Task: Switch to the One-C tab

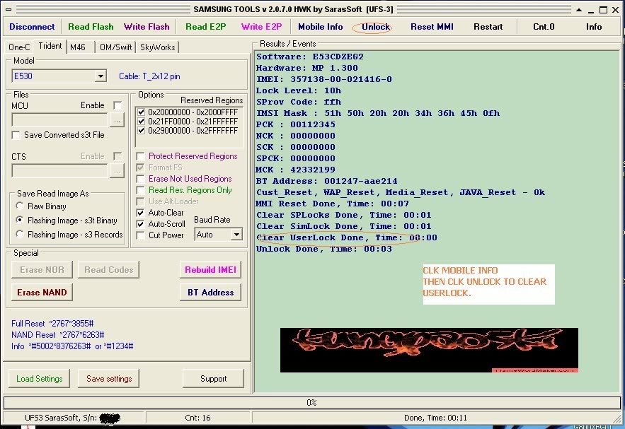Action: coord(18,47)
